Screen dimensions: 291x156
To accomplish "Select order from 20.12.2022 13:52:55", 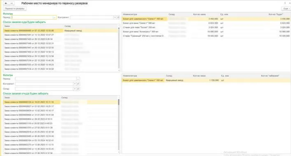I will 60,48.
